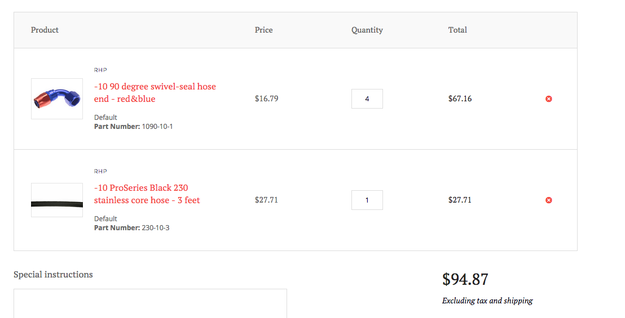Remove the ProSeries Black hose from cart
Screen dimensions: 625x318
(549, 200)
